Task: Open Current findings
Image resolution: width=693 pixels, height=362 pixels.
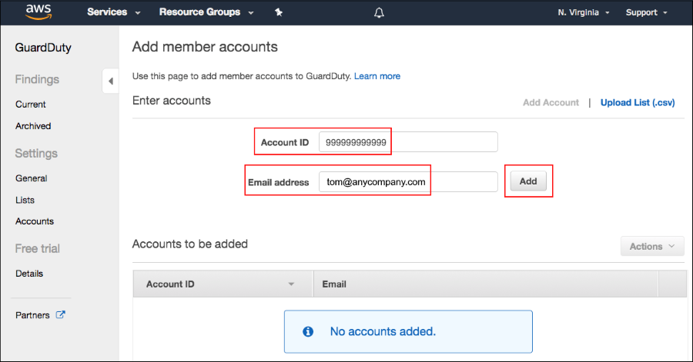Action: pyautogui.click(x=31, y=105)
